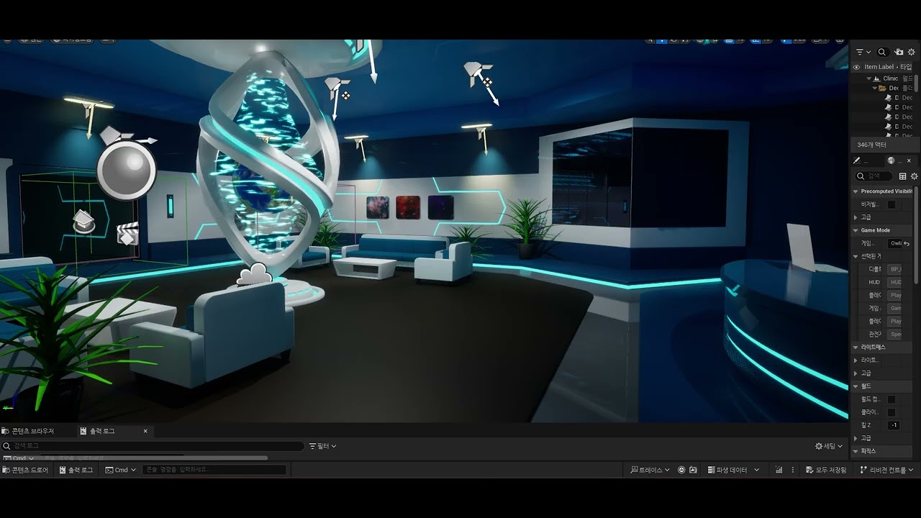Open the outliner filter options icon
The height and width of the screenshot is (518, 921).
click(862, 52)
